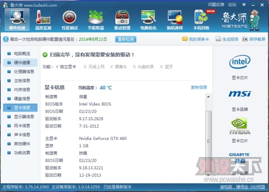Select 其他硬件 in the sidebar
The width and height of the screenshot is (269, 192).
tap(20, 144)
